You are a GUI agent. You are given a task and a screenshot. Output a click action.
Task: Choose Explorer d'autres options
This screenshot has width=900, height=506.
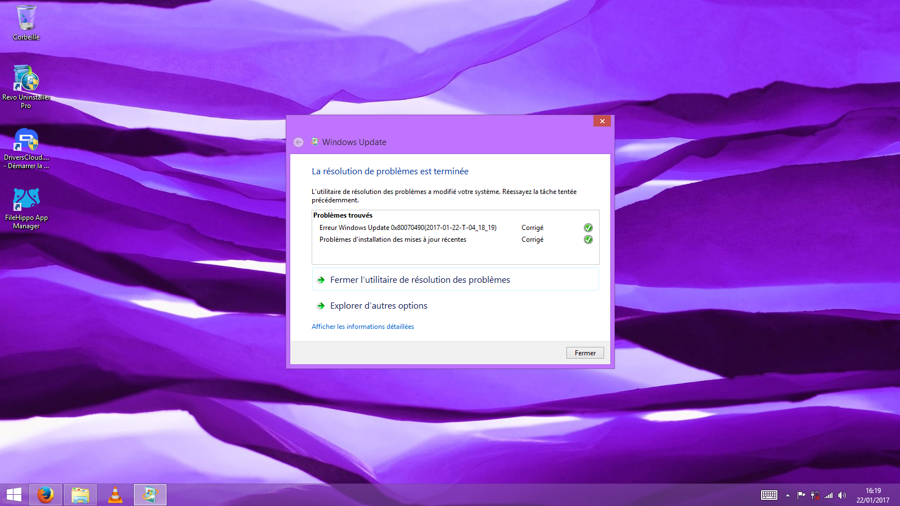pyautogui.click(x=456, y=306)
